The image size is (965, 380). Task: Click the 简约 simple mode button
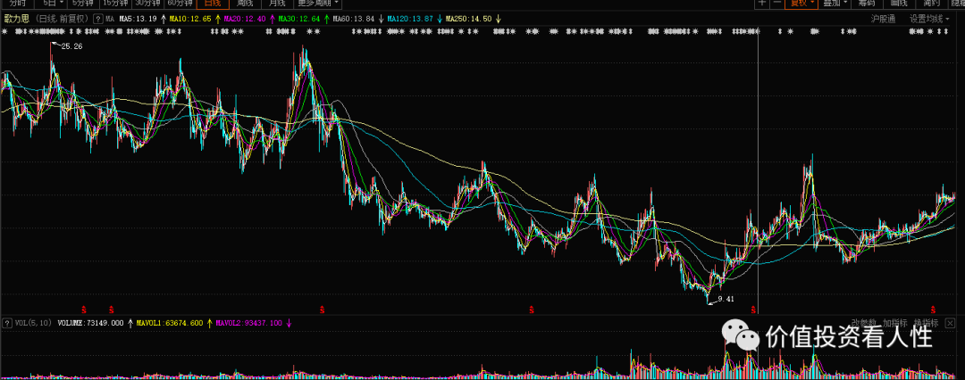931,3
